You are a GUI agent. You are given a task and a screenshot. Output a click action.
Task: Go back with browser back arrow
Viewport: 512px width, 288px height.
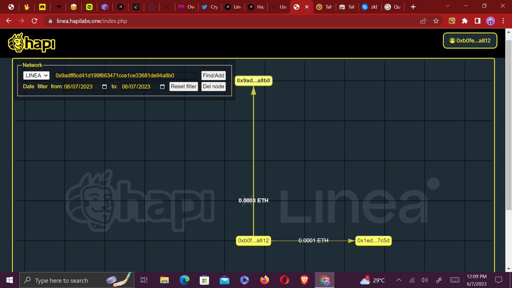[x=9, y=20]
